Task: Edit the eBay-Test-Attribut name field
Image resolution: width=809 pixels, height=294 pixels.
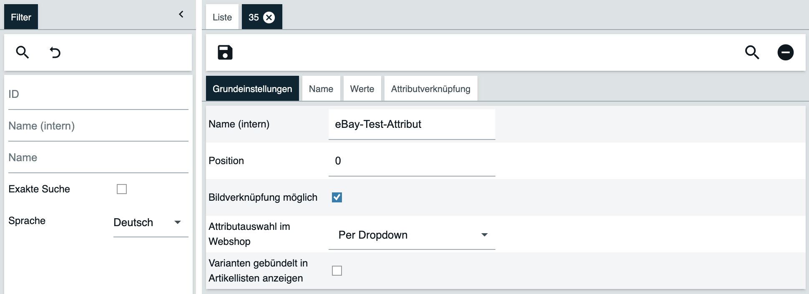Action: click(412, 125)
